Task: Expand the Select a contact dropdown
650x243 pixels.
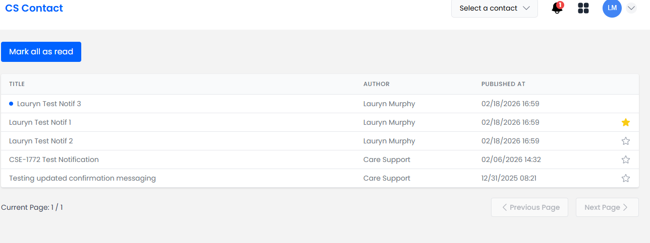Action: pos(494,9)
